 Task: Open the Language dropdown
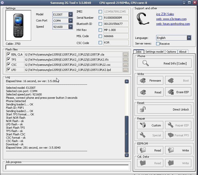[189, 38]
